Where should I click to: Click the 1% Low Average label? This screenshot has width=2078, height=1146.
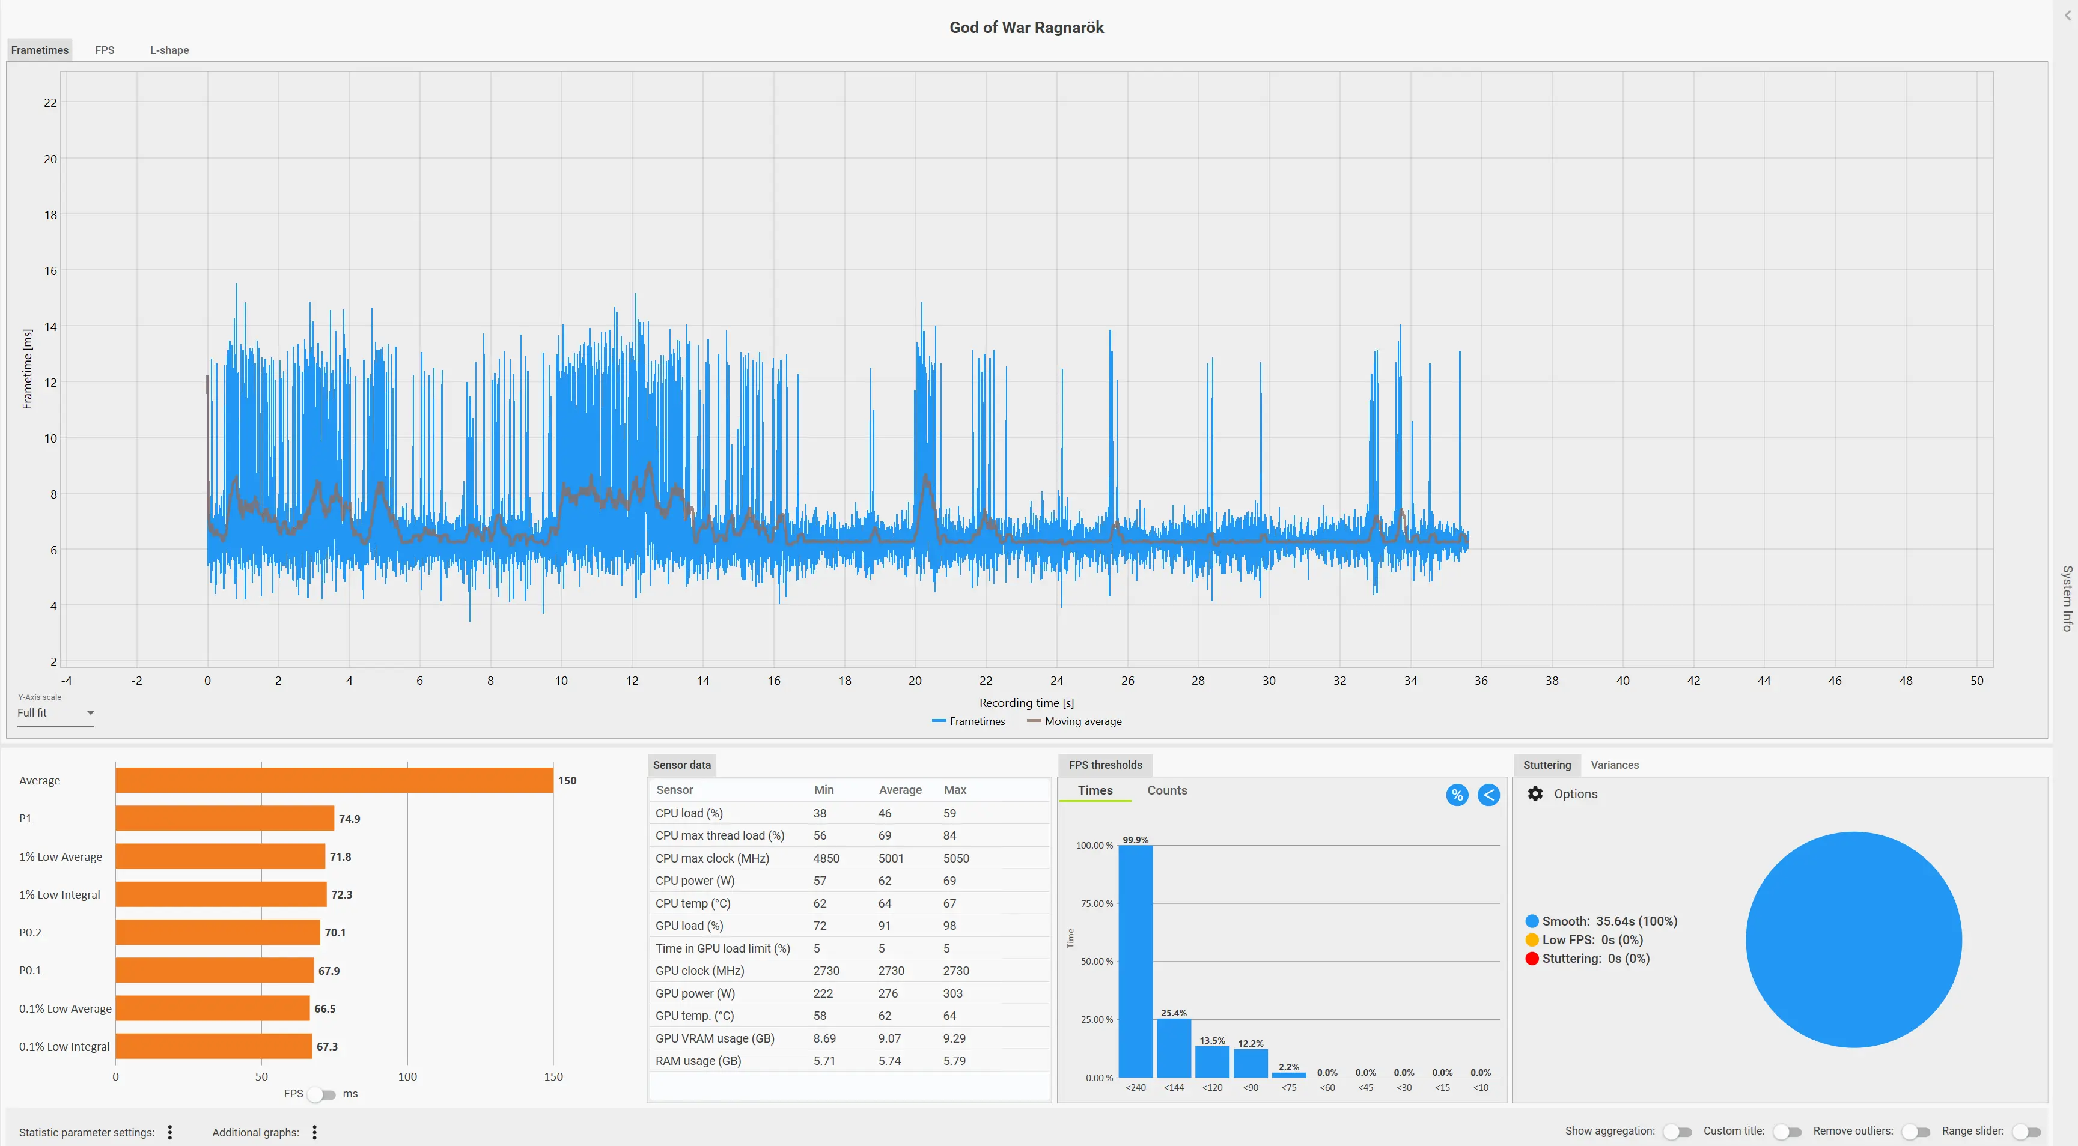(61, 856)
